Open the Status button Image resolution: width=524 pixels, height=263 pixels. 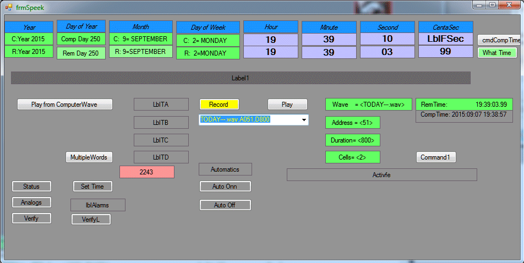[32, 187]
